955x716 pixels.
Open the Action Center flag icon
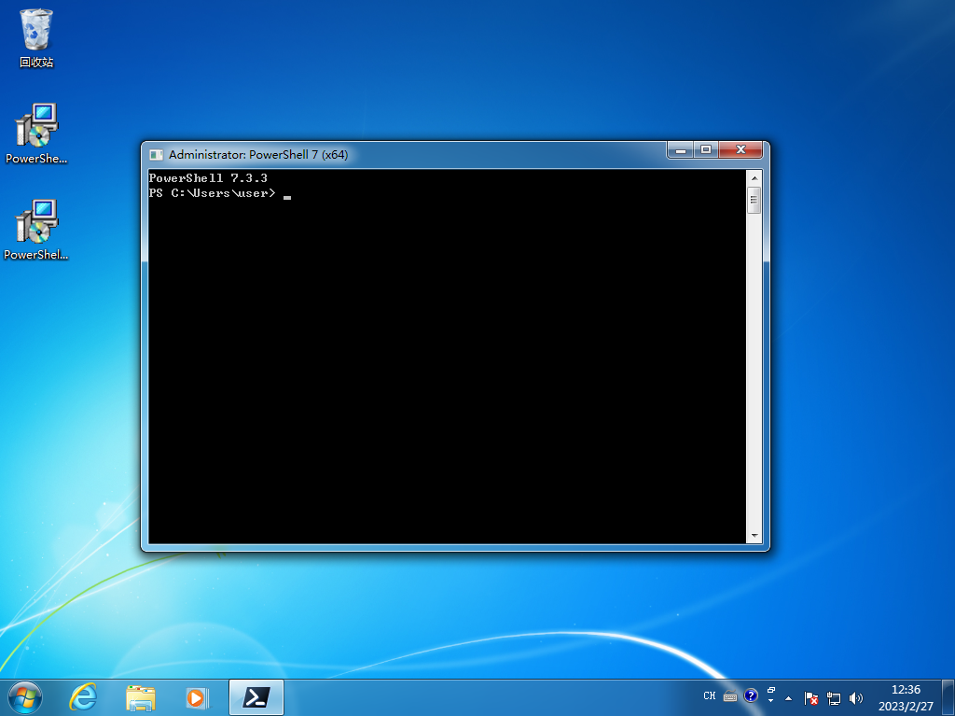pos(810,697)
